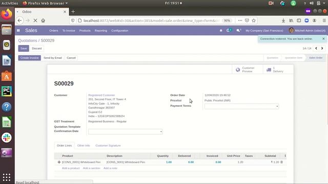Click Send by Email button
The image size is (328, 184).
click(53, 58)
